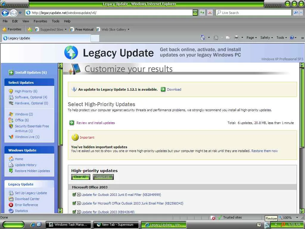Viewport: 305px width, 229px height.
Task: Click the Read Mail toolbar icon
Action: point(228,38)
